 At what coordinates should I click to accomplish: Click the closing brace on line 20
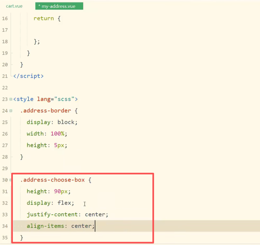(x=22, y=65)
